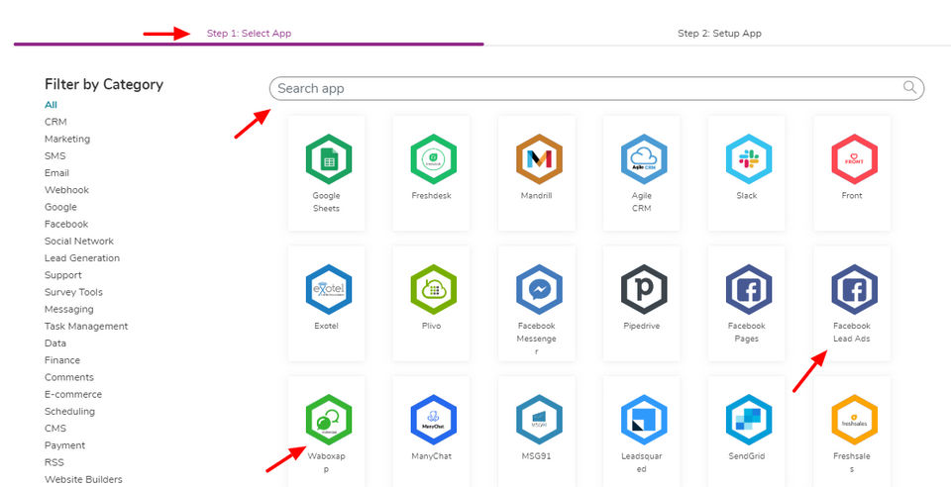The image size is (951, 487).
Task: Choose the Facebook Messenger app icon
Action: [x=539, y=289]
